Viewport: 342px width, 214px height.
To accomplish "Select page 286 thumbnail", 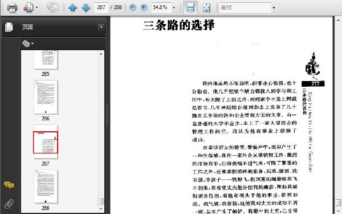I will tap(46, 97).
